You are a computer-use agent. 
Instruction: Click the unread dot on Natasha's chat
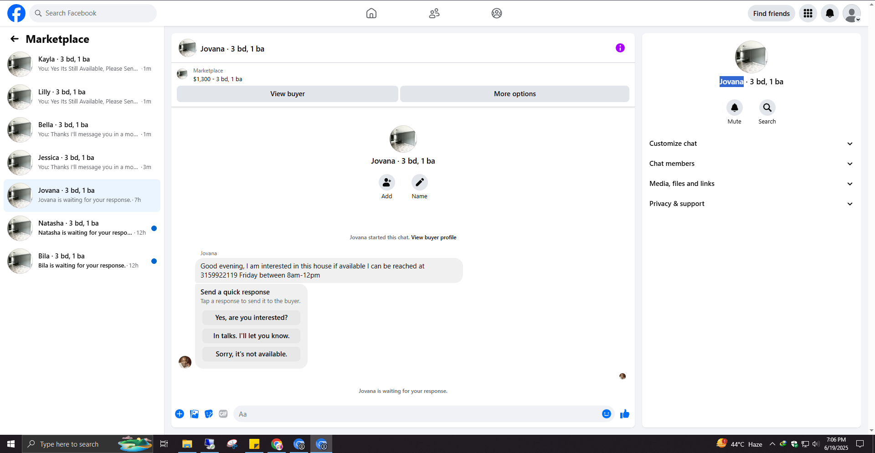tap(154, 228)
